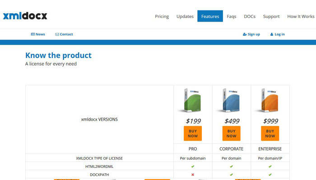Go to the Updates menu item

(x=185, y=17)
